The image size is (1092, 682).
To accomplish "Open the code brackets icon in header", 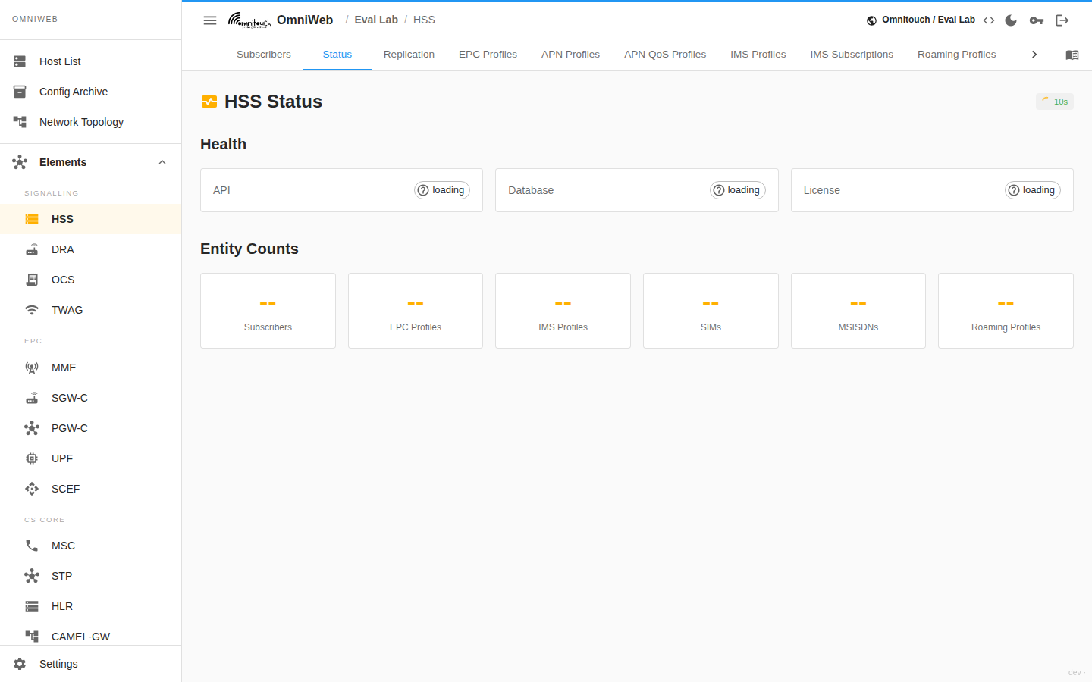I will (x=989, y=20).
